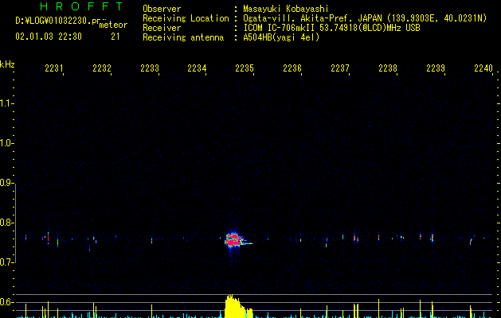Click the Observer field label
Viewport: 501px width, 318px height.
pyautogui.click(x=162, y=9)
